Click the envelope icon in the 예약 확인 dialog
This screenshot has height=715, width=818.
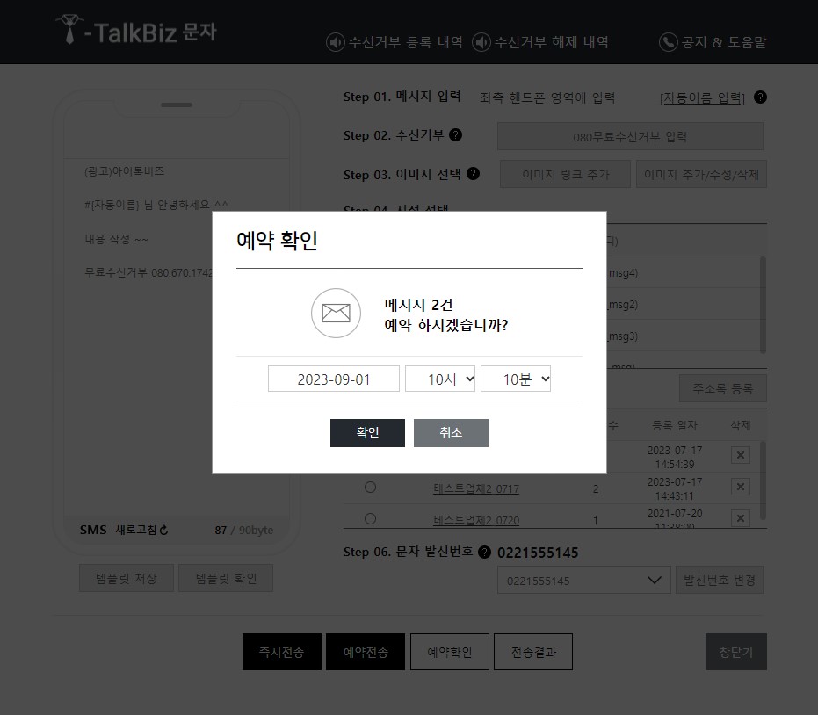click(336, 313)
